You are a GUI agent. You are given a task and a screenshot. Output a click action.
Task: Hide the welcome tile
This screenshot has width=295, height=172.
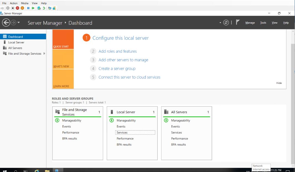click(x=279, y=83)
